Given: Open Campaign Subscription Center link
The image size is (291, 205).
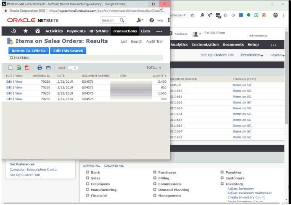Looking at the screenshot, I should pos(34,170).
